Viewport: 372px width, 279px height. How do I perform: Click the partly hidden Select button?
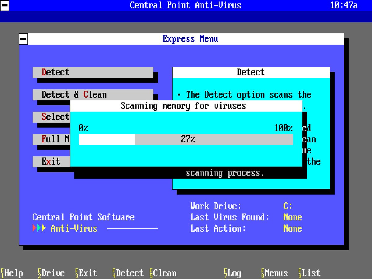[x=51, y=117]
